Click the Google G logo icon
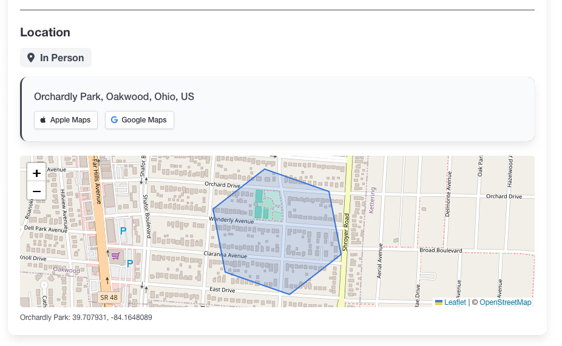Image resolution: width=562 pixels, height=346 pixels. pos(114,120)
